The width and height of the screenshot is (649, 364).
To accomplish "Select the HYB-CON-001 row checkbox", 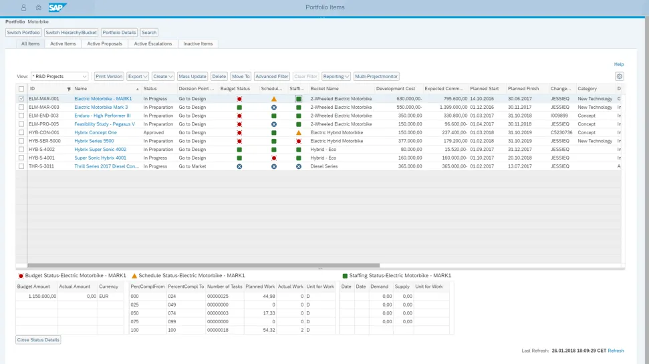I will (21, 133).
